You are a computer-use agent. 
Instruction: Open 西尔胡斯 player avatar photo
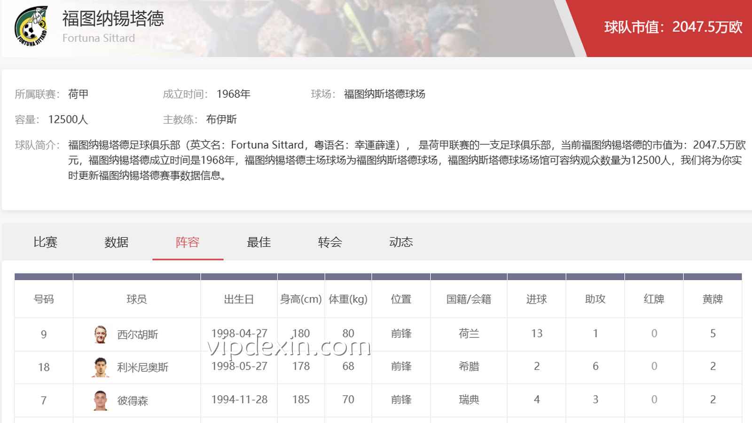(100, 334)
